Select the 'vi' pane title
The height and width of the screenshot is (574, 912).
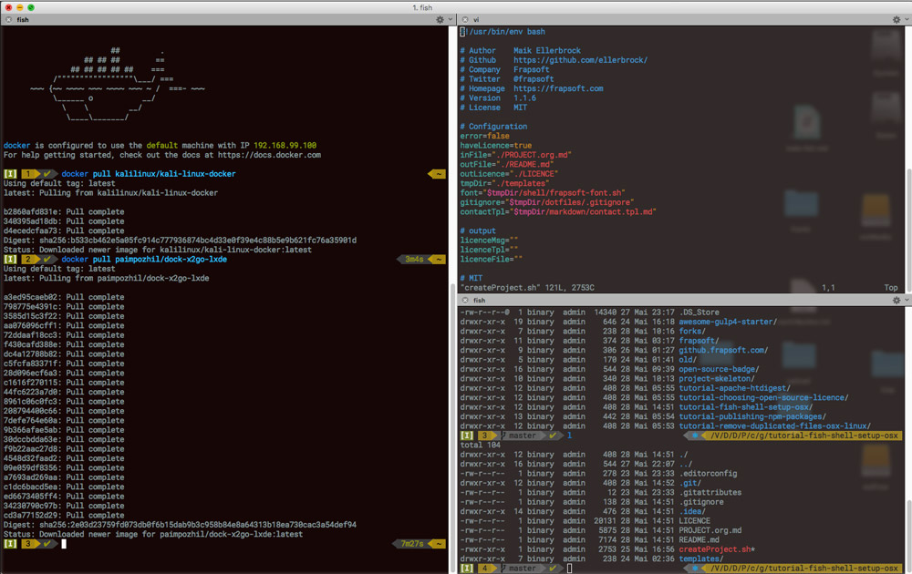(476, 20)
